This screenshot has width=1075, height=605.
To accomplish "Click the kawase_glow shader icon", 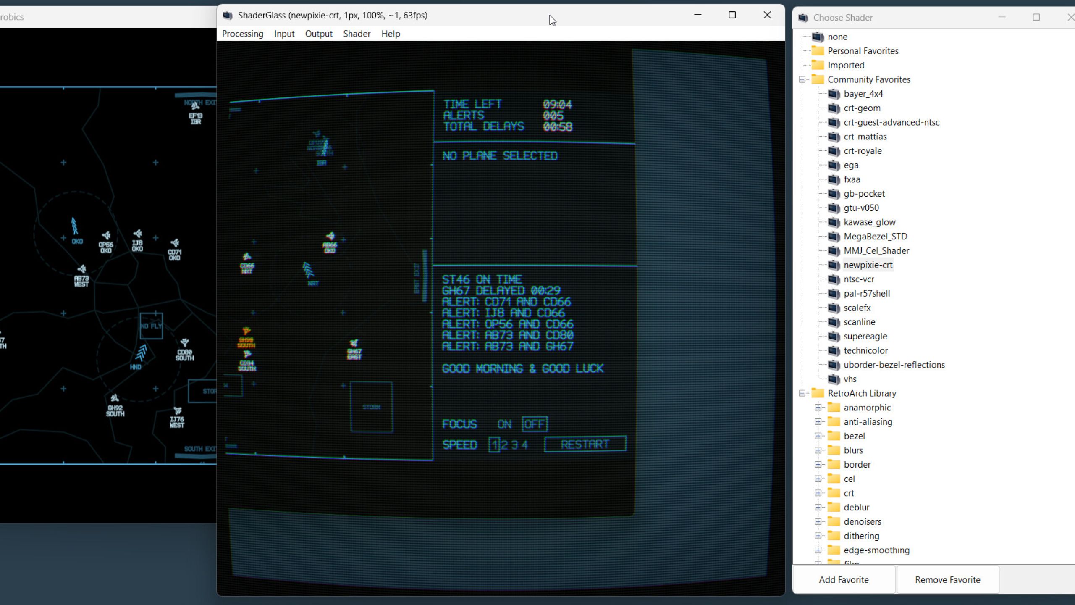I will (x=834, y=222).
